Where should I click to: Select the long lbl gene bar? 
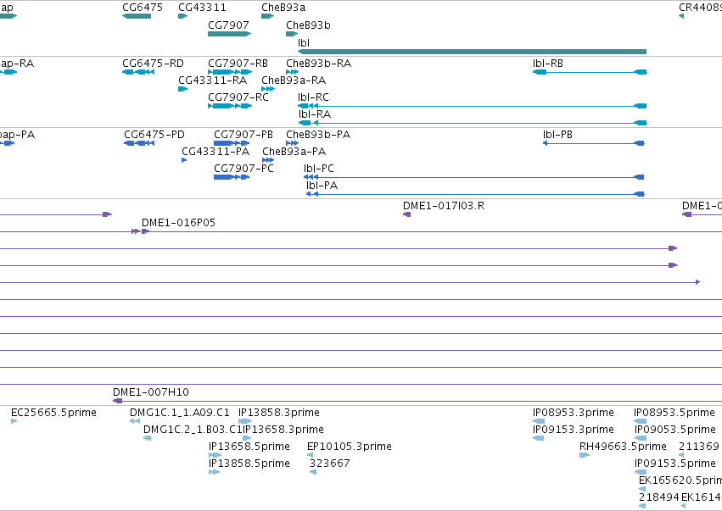472,52
